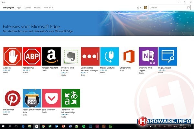Viewport: 194px width, 129px height.
Task: Click the Evernote Web Clipper title
Action: click(x=68, y=69)
